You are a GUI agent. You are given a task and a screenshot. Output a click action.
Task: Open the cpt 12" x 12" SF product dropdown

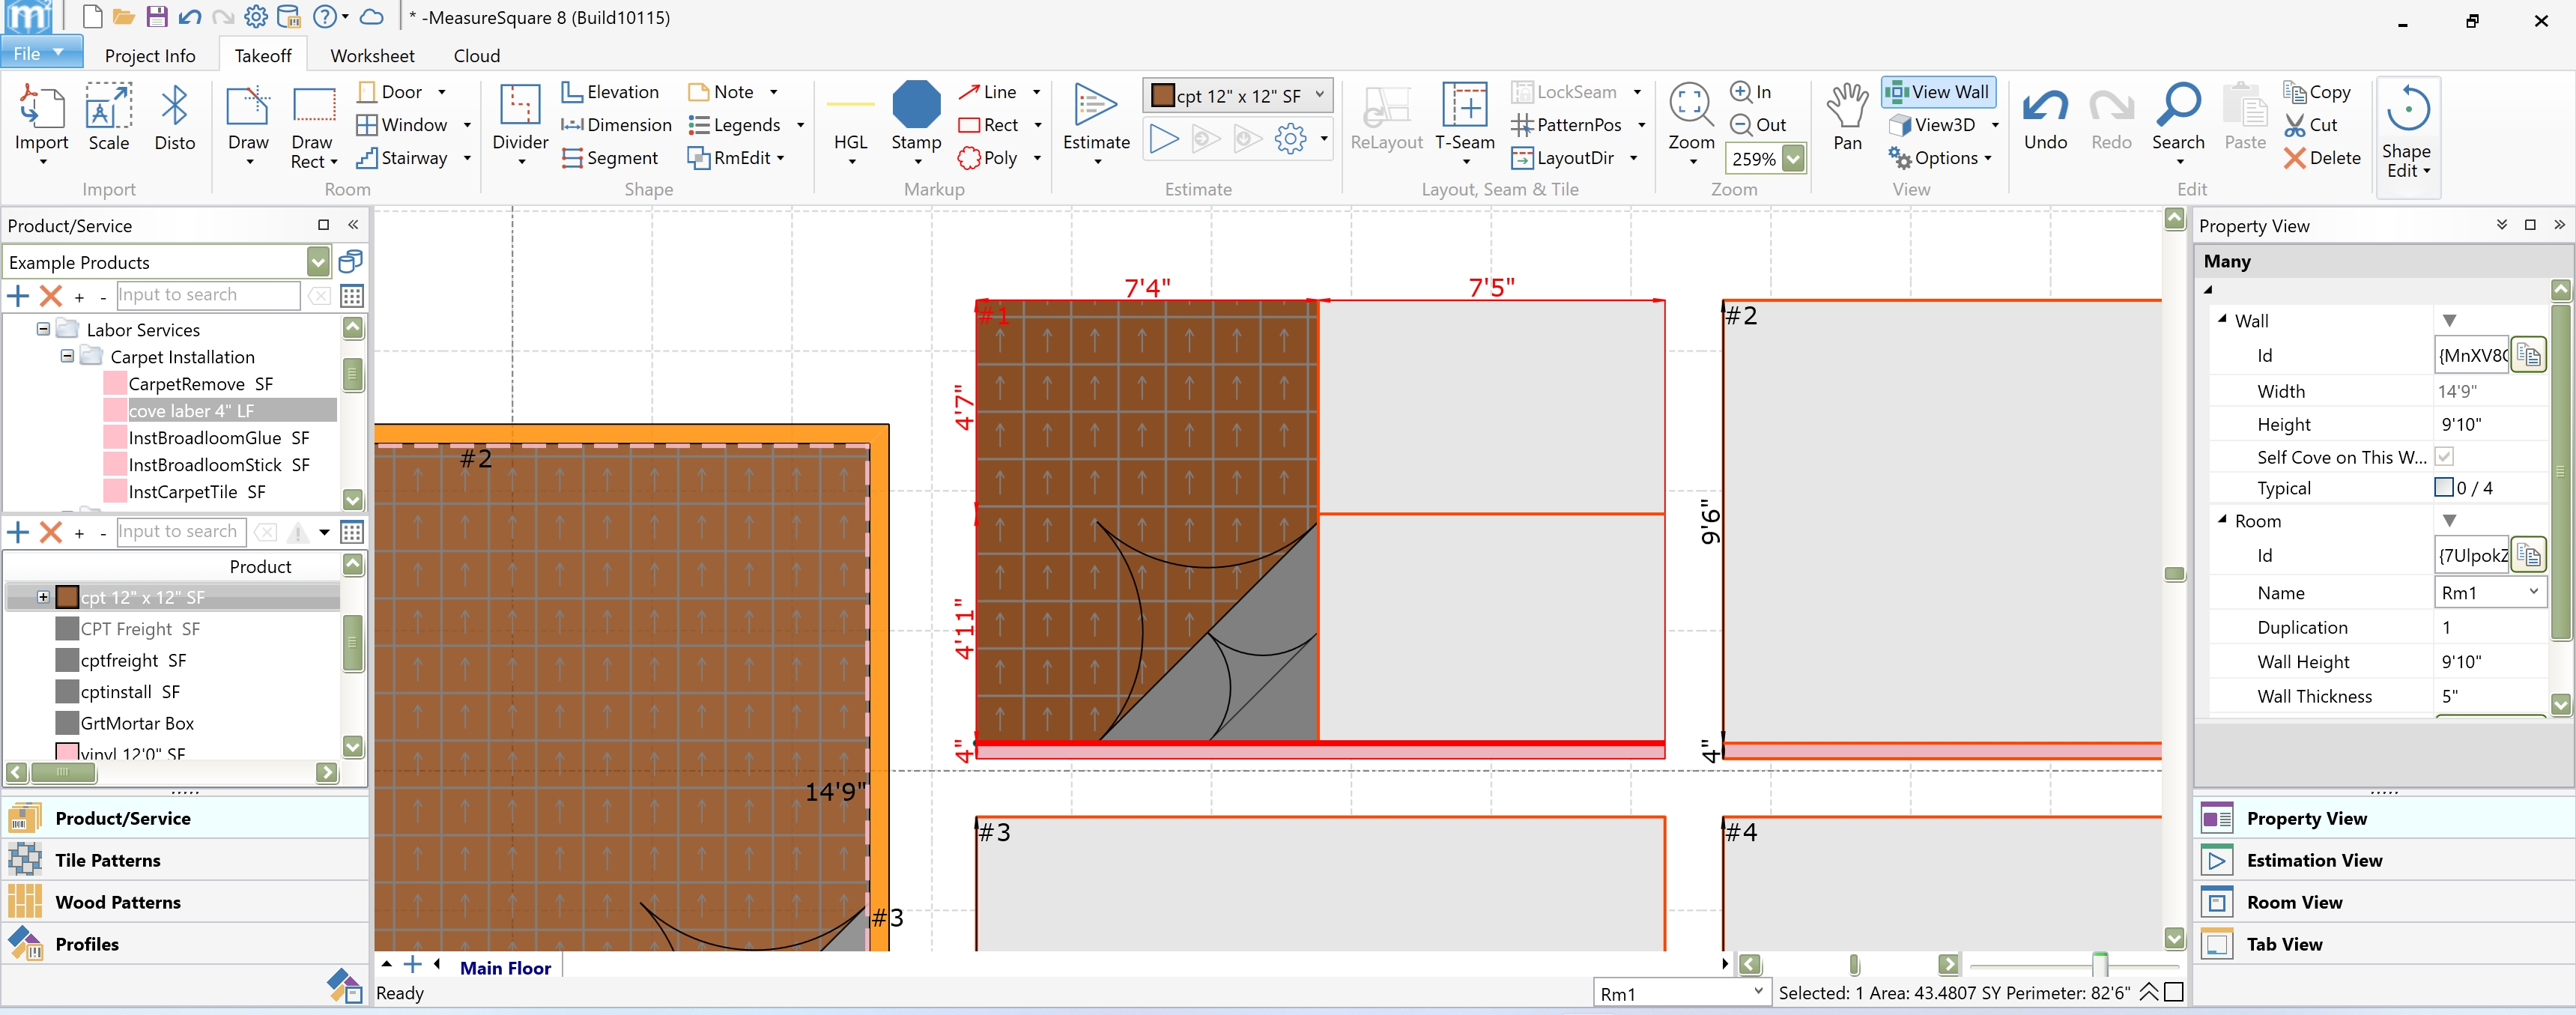1319,95
